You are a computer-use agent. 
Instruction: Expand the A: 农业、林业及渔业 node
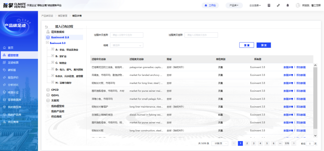[53, 49]
